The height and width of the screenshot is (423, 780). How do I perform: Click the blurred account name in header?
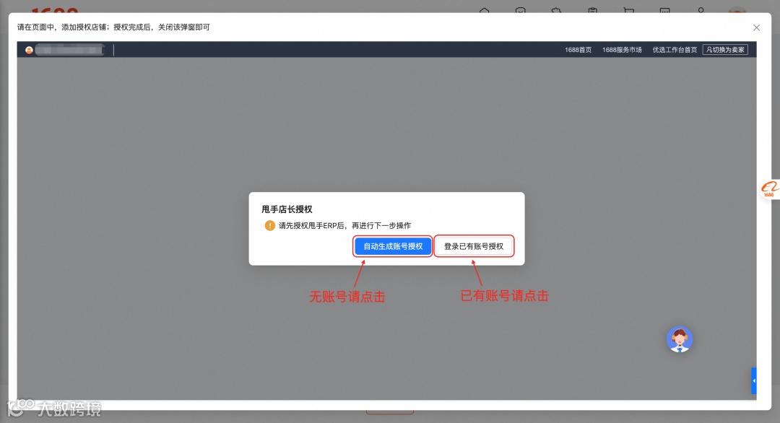click(69, 50)
